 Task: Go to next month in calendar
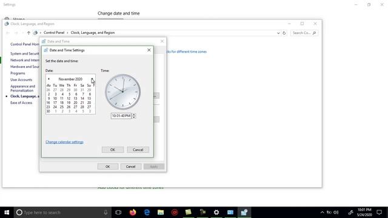[92, 79]
